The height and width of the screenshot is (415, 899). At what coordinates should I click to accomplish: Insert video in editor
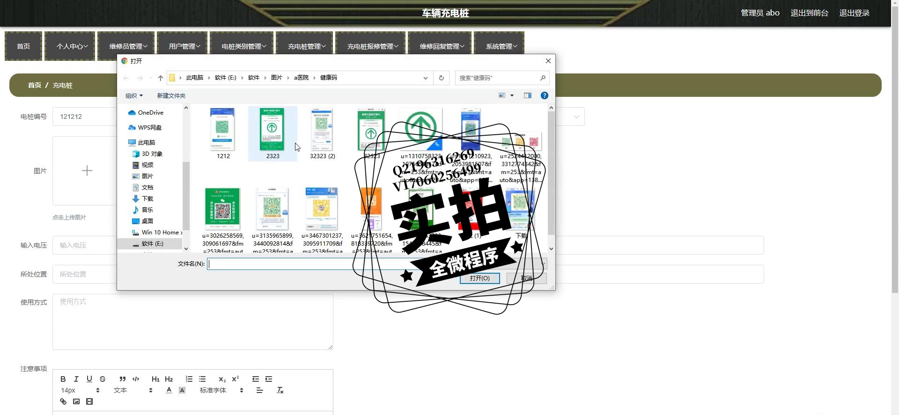[89, 401]
